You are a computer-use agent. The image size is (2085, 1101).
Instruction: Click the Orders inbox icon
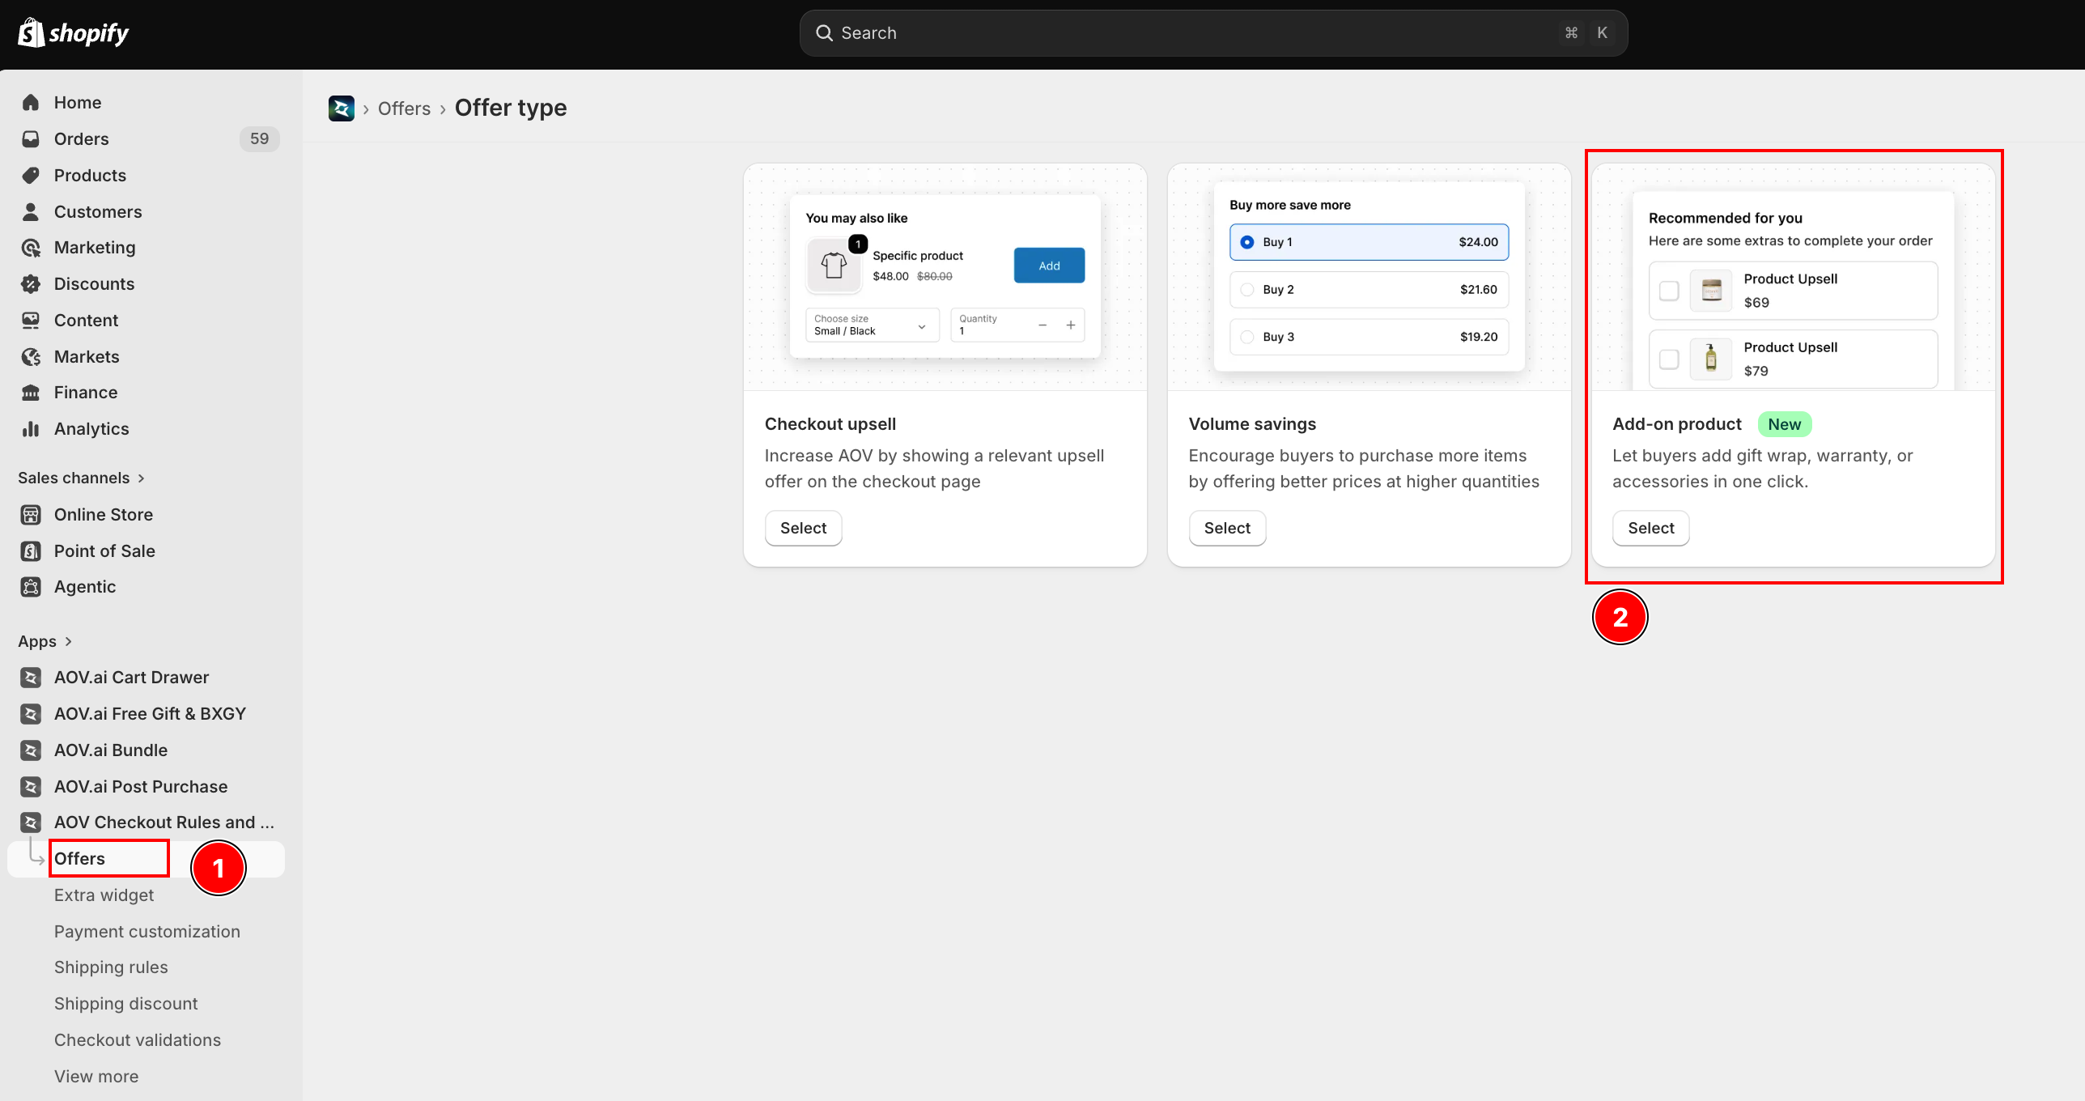point(31,138)
